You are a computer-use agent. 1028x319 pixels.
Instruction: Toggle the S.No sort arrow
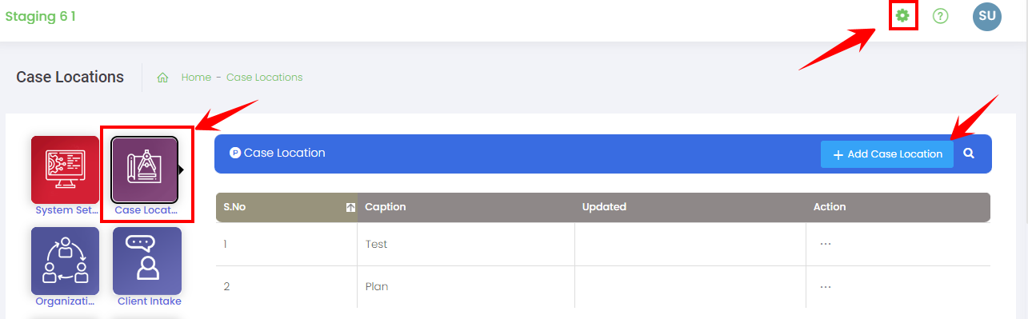pos(350,207)
